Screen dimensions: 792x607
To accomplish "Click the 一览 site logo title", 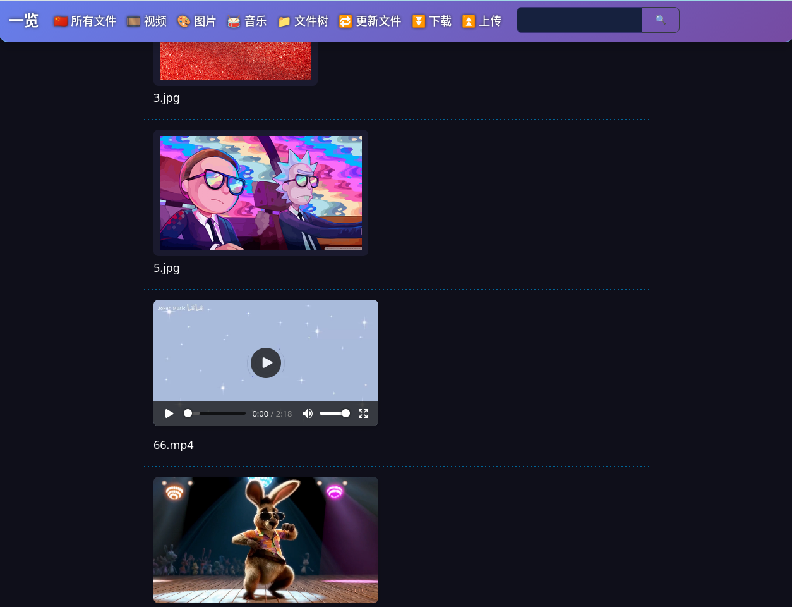I will 24,21.
